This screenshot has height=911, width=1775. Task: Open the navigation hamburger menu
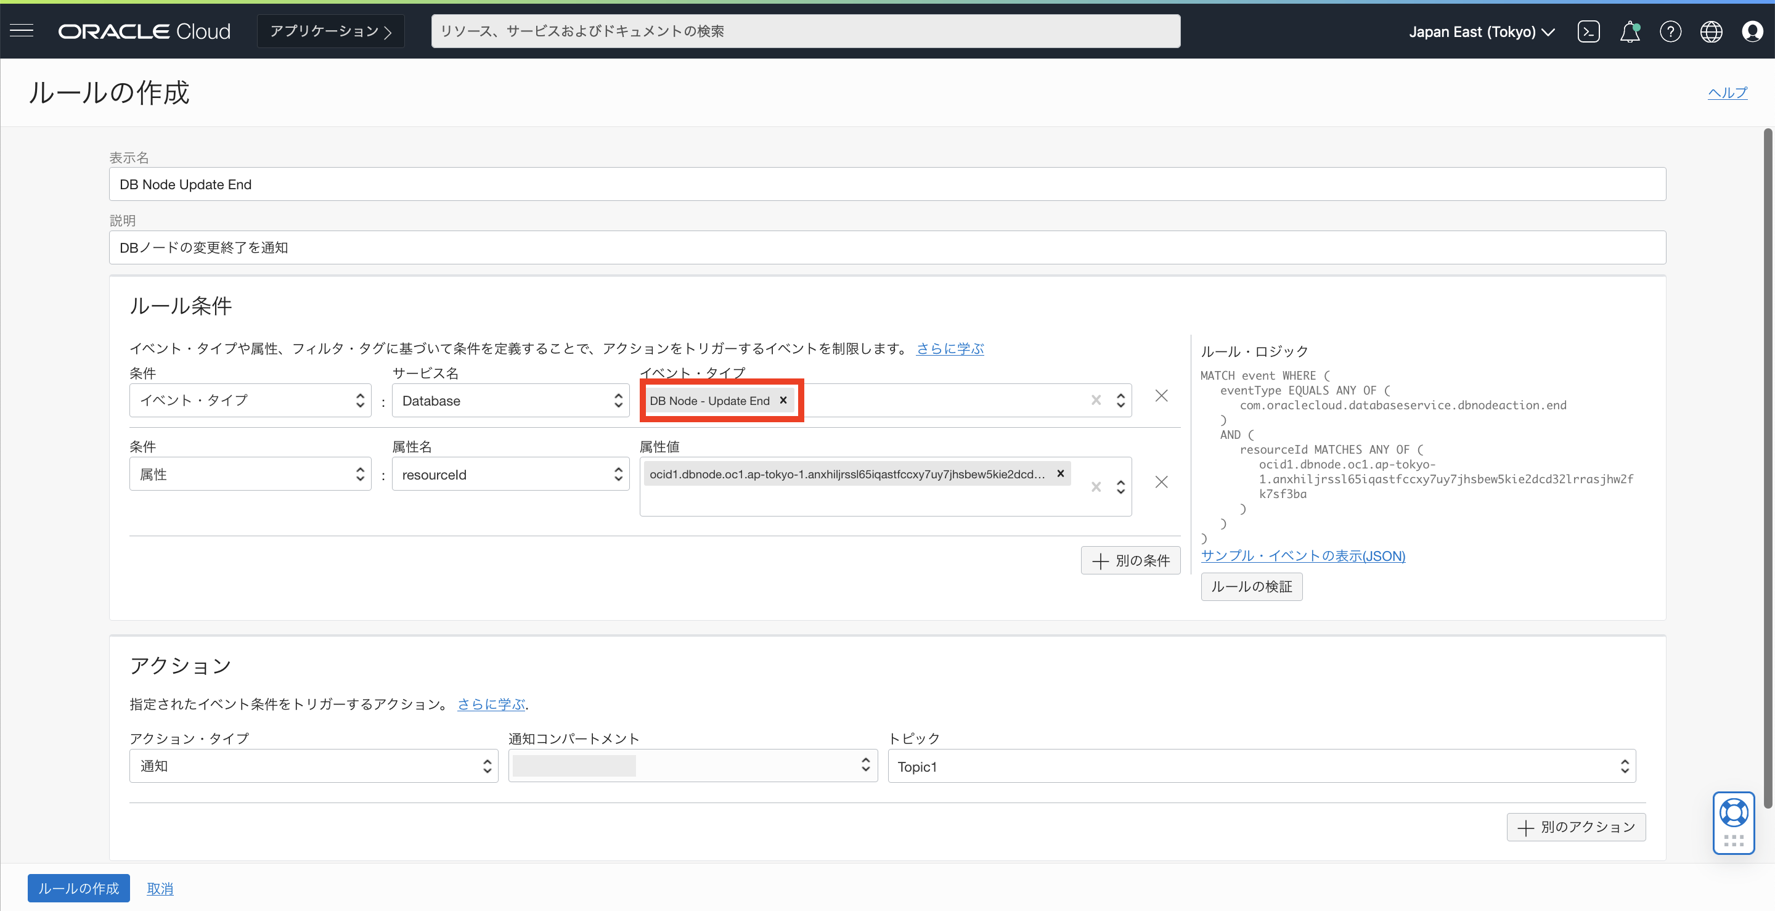pos(22,30)
